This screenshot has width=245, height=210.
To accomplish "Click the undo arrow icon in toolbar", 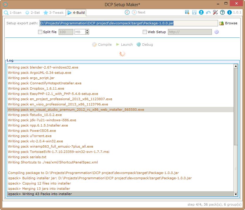I will (x=208, y=12).
